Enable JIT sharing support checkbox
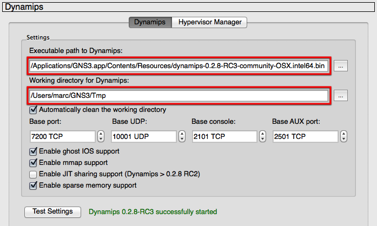Viewport: 377px width, 226px height. click(33, 174)
